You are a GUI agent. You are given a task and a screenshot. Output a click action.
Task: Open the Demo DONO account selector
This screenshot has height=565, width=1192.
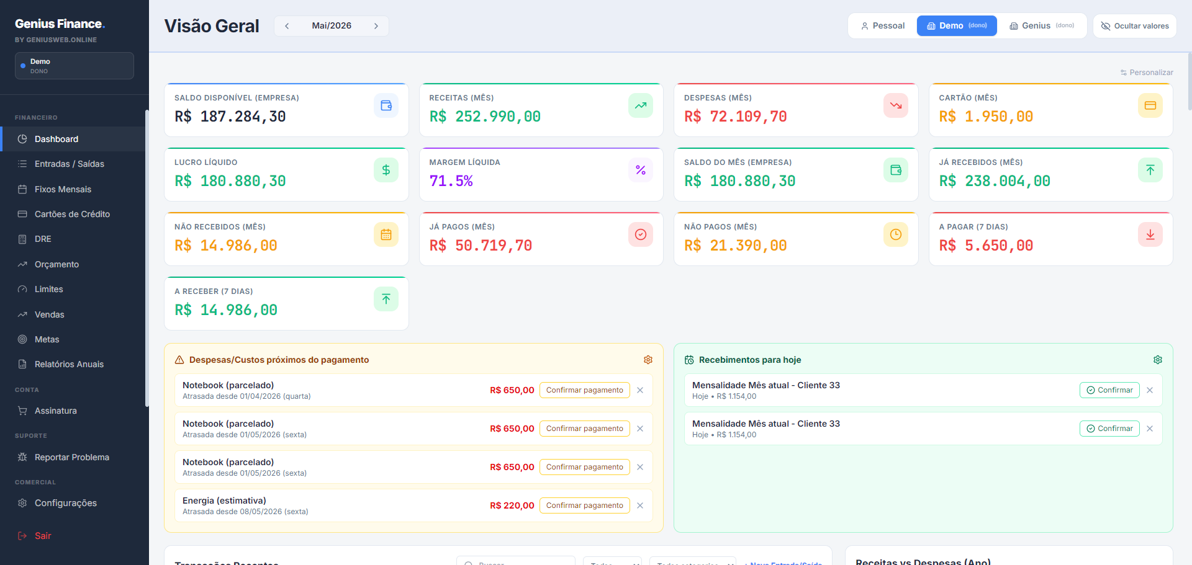(74, 66)
